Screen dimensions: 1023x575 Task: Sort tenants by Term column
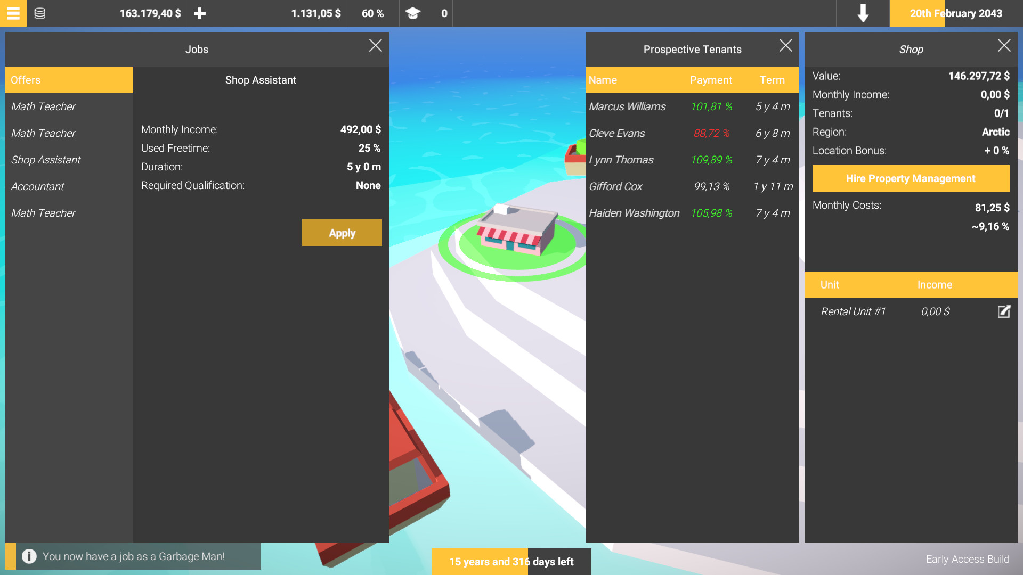[x=772, y=80]
